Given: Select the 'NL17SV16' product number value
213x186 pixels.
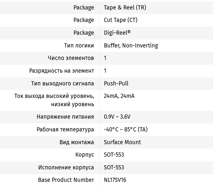Looking at the screenshot, I should pos(115,180).
